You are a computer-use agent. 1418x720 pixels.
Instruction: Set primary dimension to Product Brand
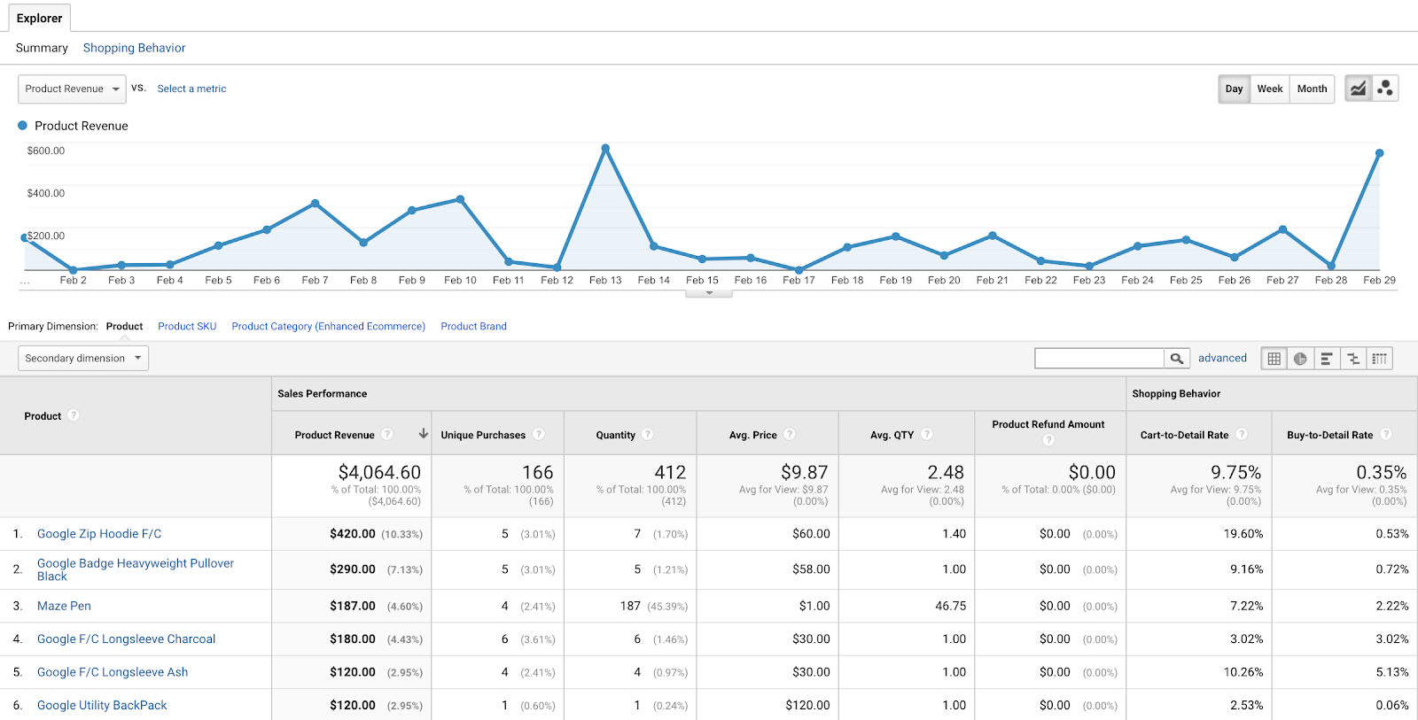click(474, 326)
